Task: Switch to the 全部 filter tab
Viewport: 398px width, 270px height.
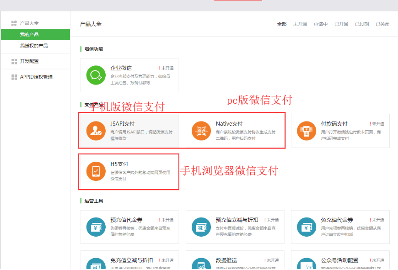Action: [x=282, y=24]
